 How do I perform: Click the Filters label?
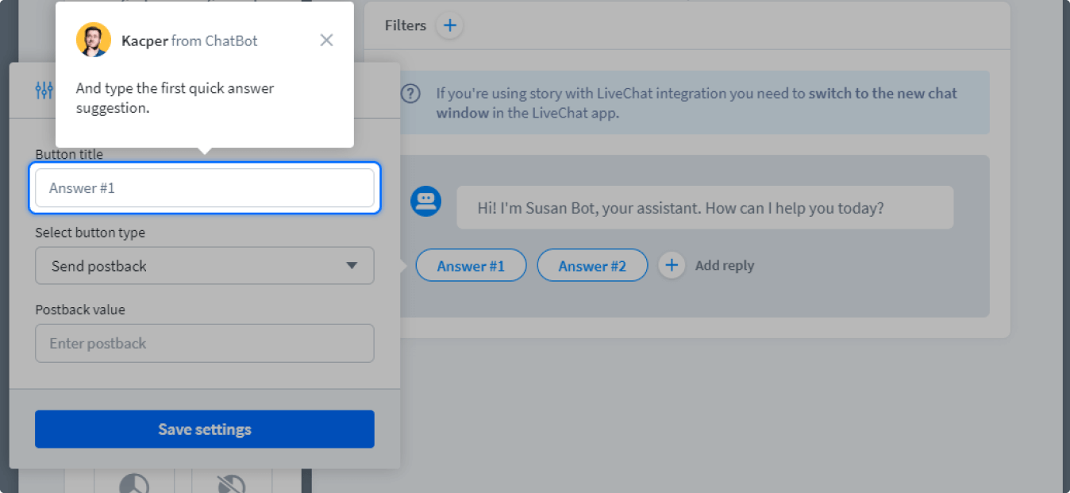[406, 25]
